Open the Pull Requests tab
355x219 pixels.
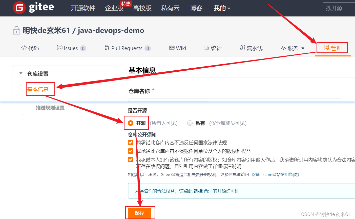point(128,48)
